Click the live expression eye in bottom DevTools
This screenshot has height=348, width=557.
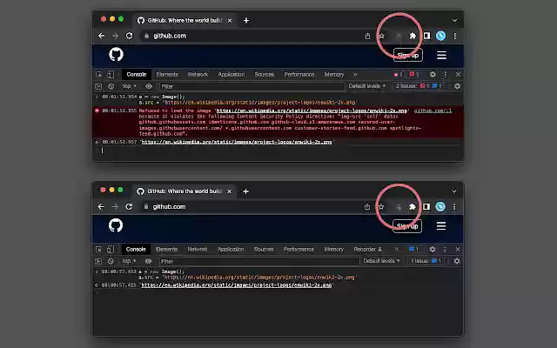148,261
